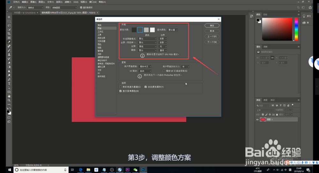Open the 库 (Libraries) panel icon
Screen dimensions: 319x173
pyautogui.click(x=304, y=23)
